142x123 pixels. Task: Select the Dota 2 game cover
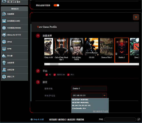135,47
